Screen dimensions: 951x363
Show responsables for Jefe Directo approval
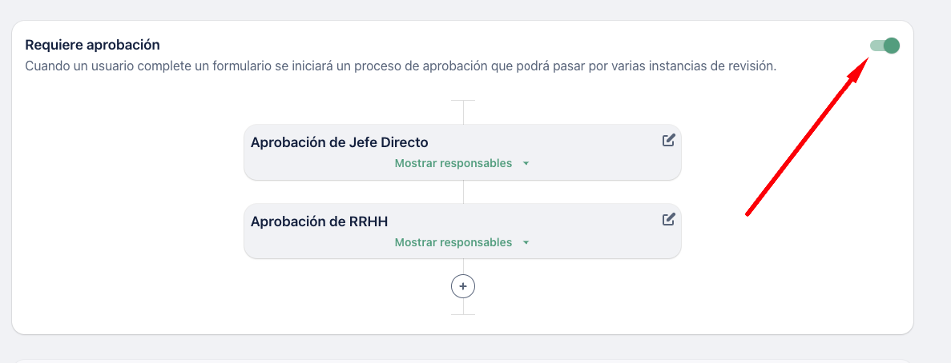coord(453,163)
